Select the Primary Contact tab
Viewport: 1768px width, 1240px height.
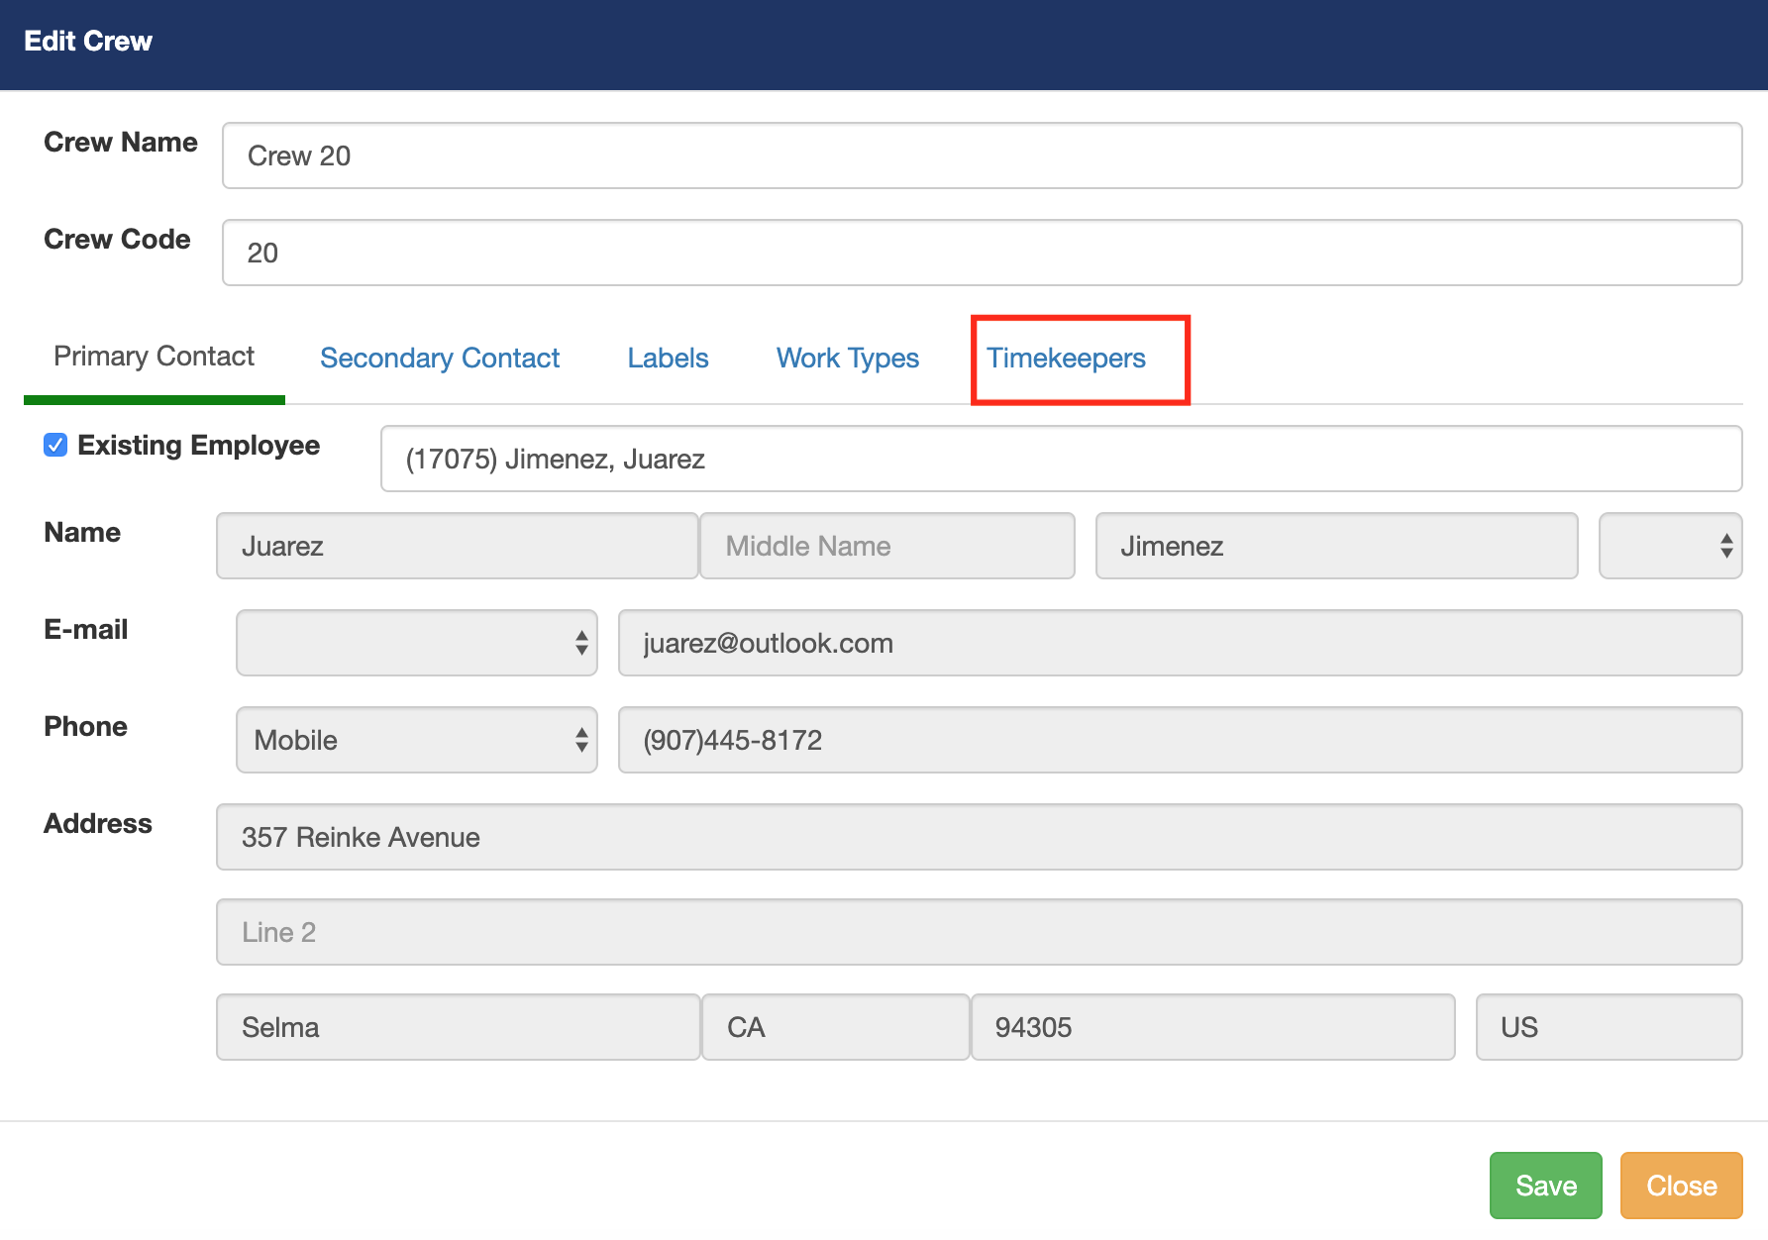tap(154, 357)
